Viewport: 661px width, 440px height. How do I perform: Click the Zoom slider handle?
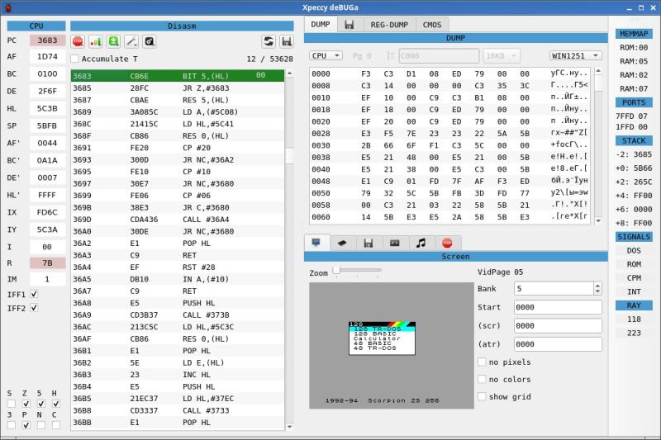336,271
